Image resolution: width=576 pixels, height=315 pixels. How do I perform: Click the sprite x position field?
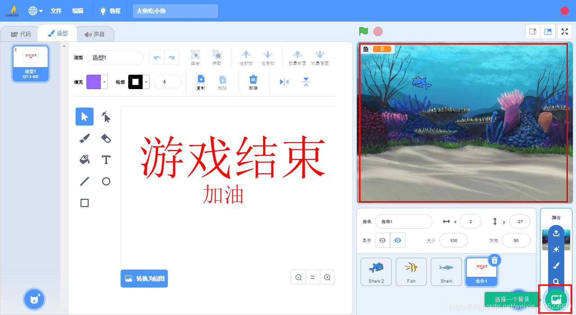click(470, 221)
